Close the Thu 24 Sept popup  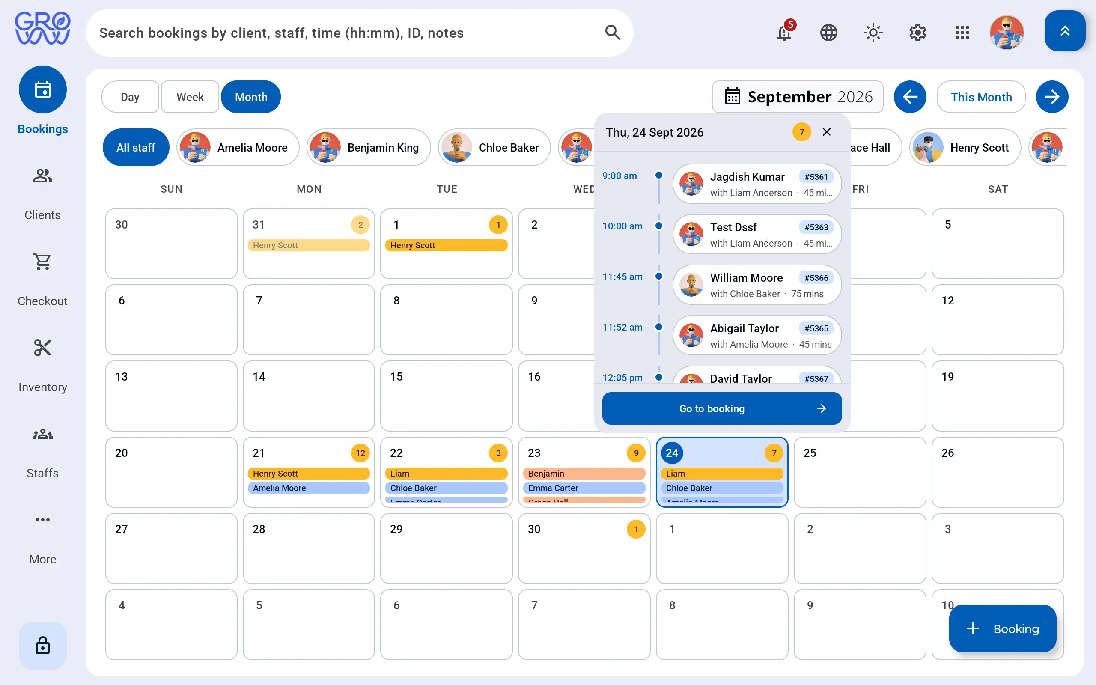(x=827, y=132)
